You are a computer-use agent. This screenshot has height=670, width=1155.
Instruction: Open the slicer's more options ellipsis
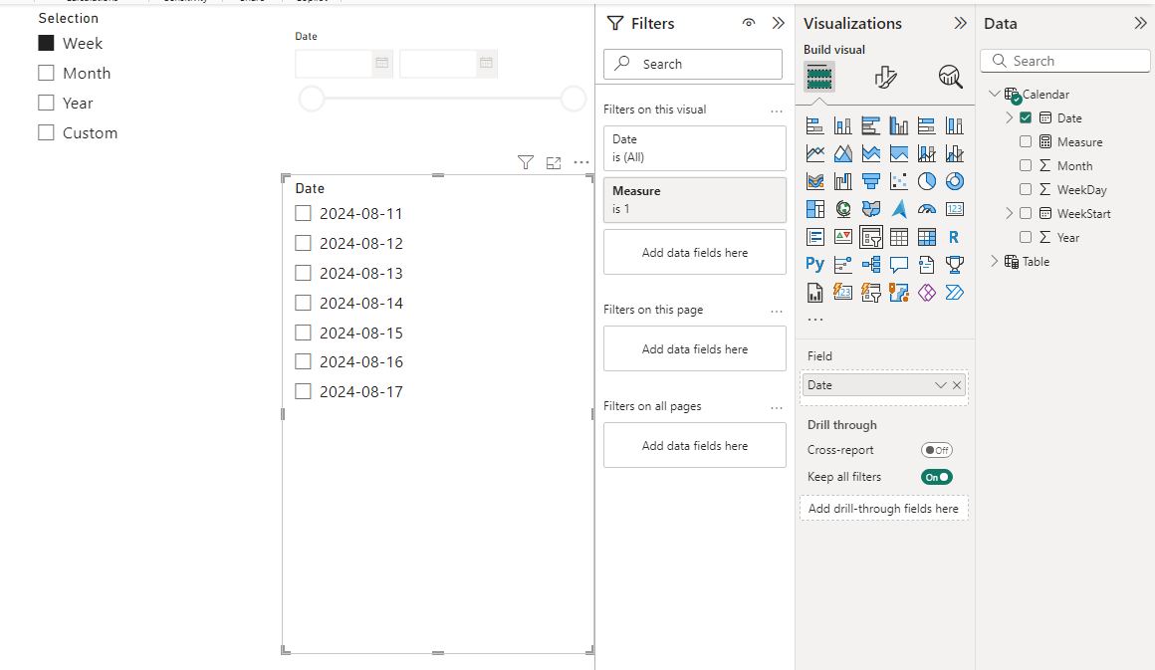[x=581, y=162]
